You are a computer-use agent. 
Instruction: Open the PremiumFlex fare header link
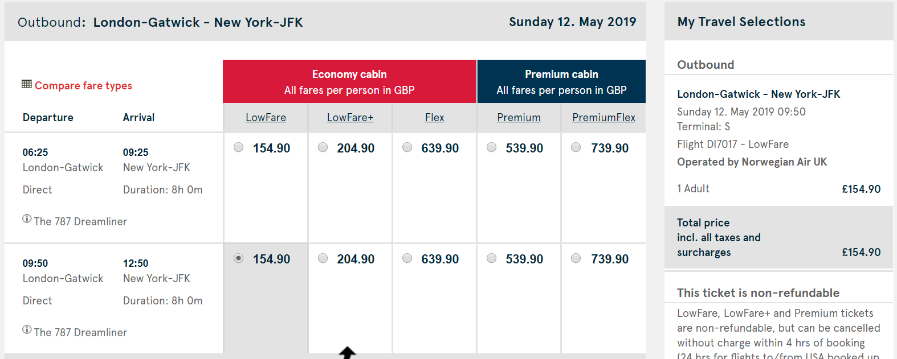coord(604,117)
